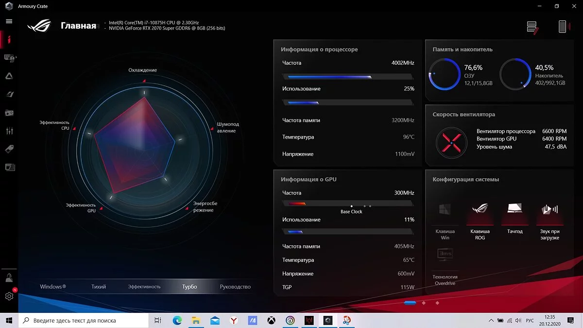This screenshot has width=583, height=328.
Task: Switch to the Windows® performance mode
Action: 53,287
